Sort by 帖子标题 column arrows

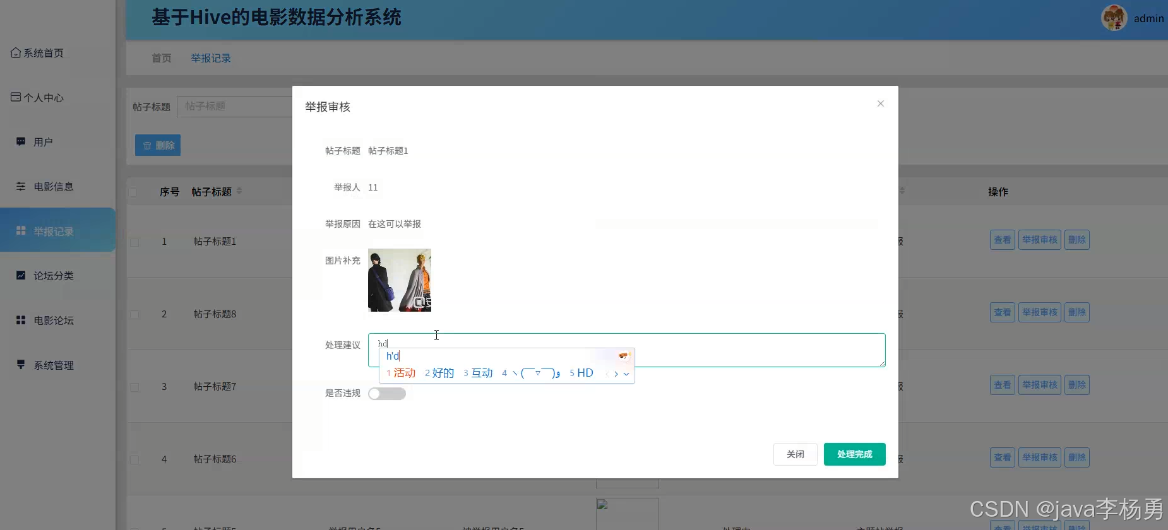coord(239,191)
